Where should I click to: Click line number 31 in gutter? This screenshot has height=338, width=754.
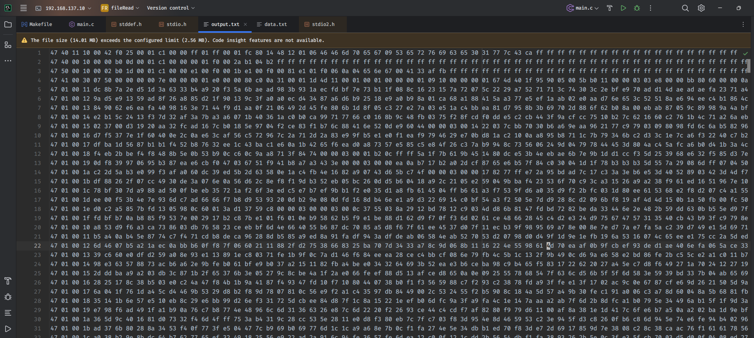coord(38,328)
